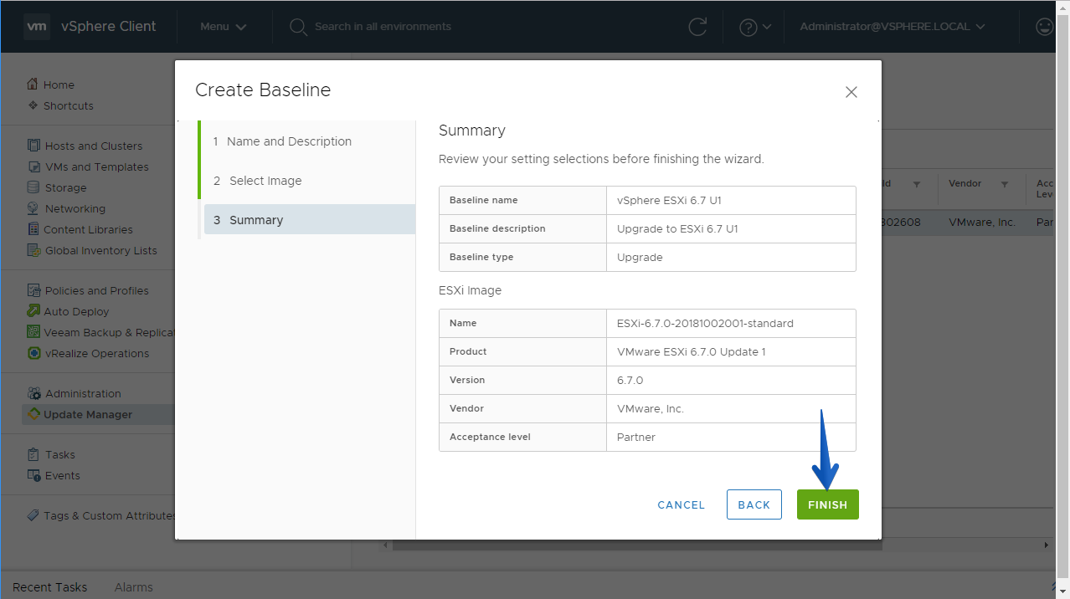1070x599 pixels.
Task: Click the Acceptance level value Partner
Action: coord(636,437)
